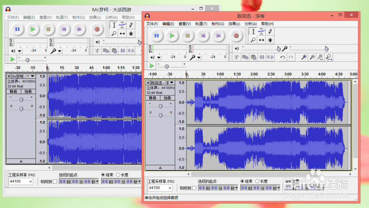
Task: Click playback speed slider in 浮夸 window
Action: pos(171,66)
